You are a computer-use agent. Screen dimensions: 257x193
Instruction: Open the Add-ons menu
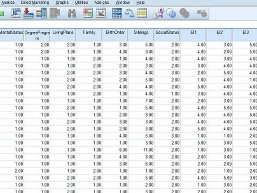101,2
